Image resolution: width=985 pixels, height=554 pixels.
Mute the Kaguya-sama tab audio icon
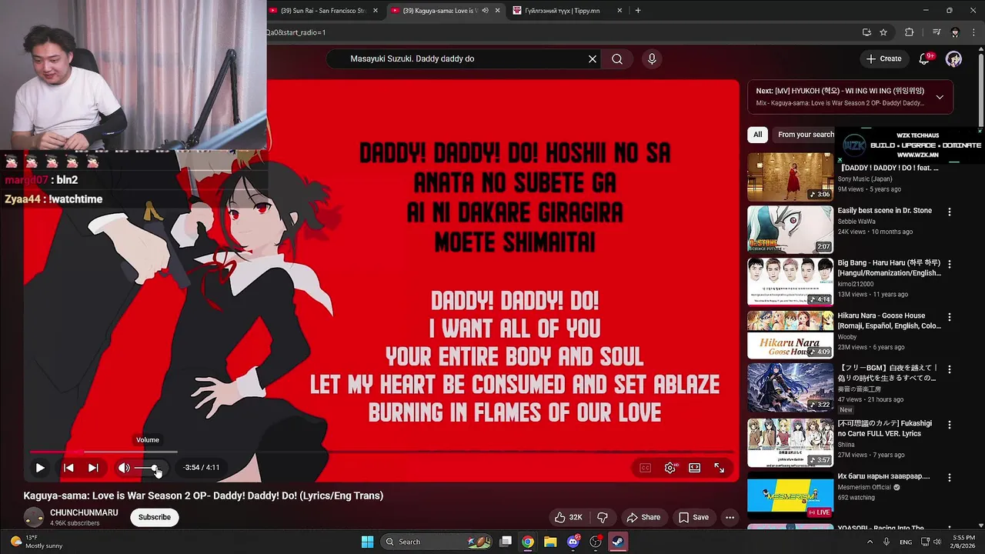(485, 11)
